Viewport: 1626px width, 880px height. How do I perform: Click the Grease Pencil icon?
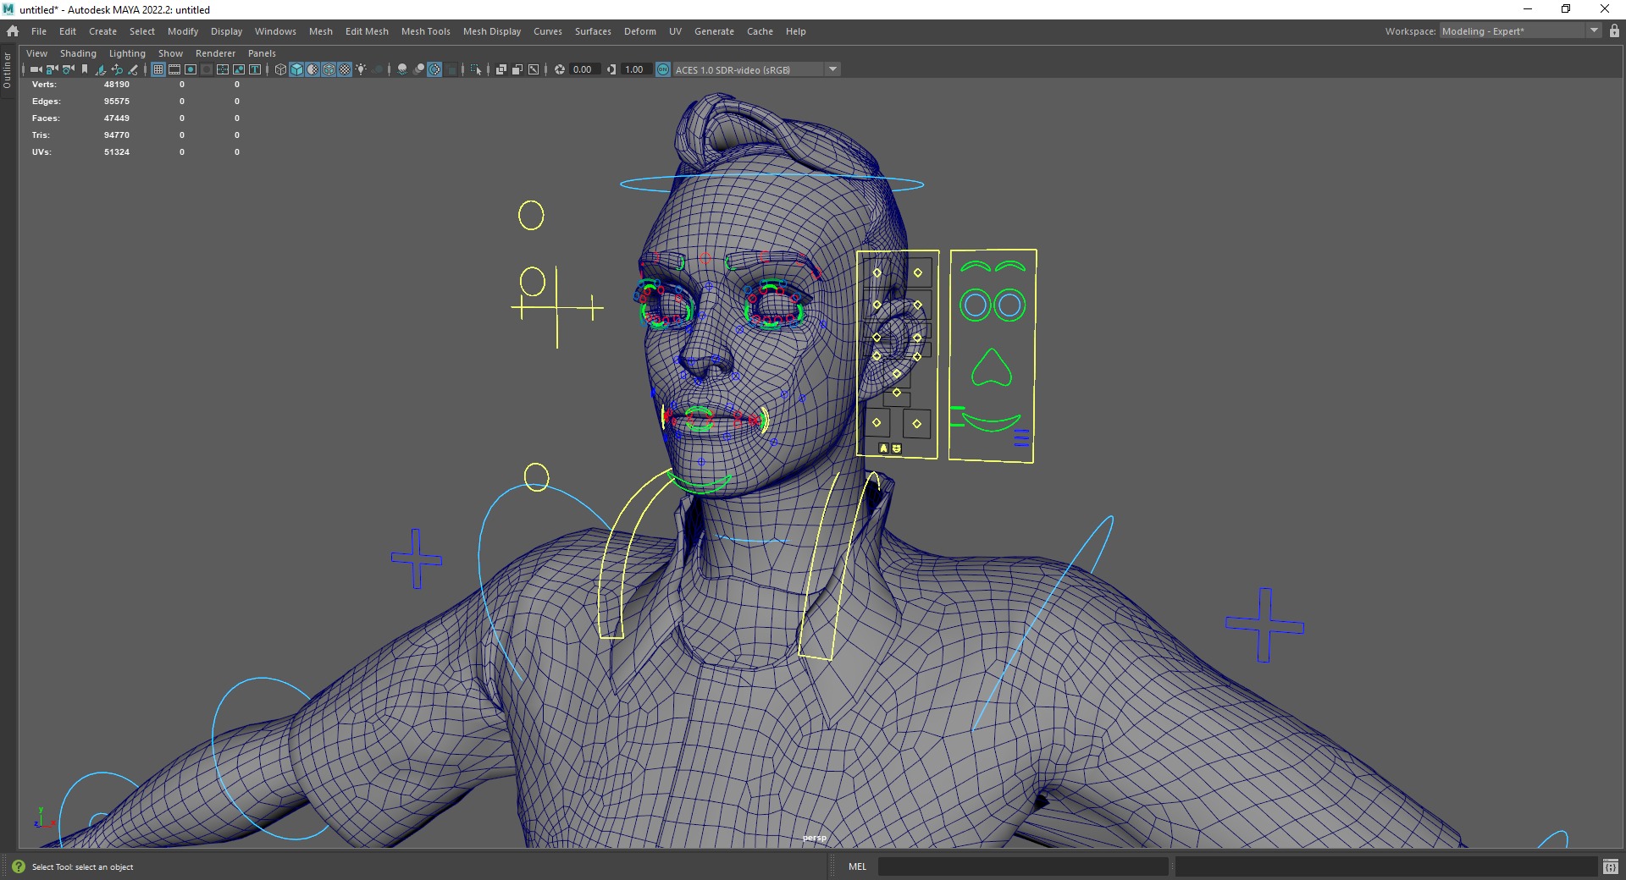tap(133, 69)
